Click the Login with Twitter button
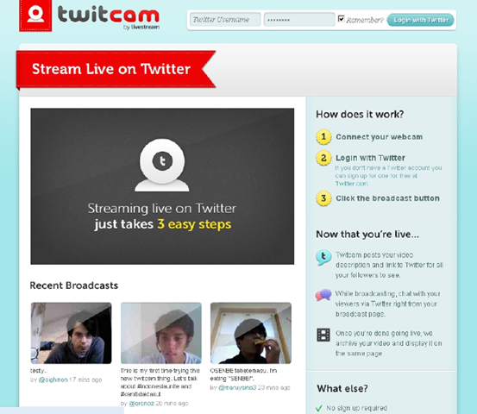Viewport: 477px width, 414px height. [x=421, y=20]
